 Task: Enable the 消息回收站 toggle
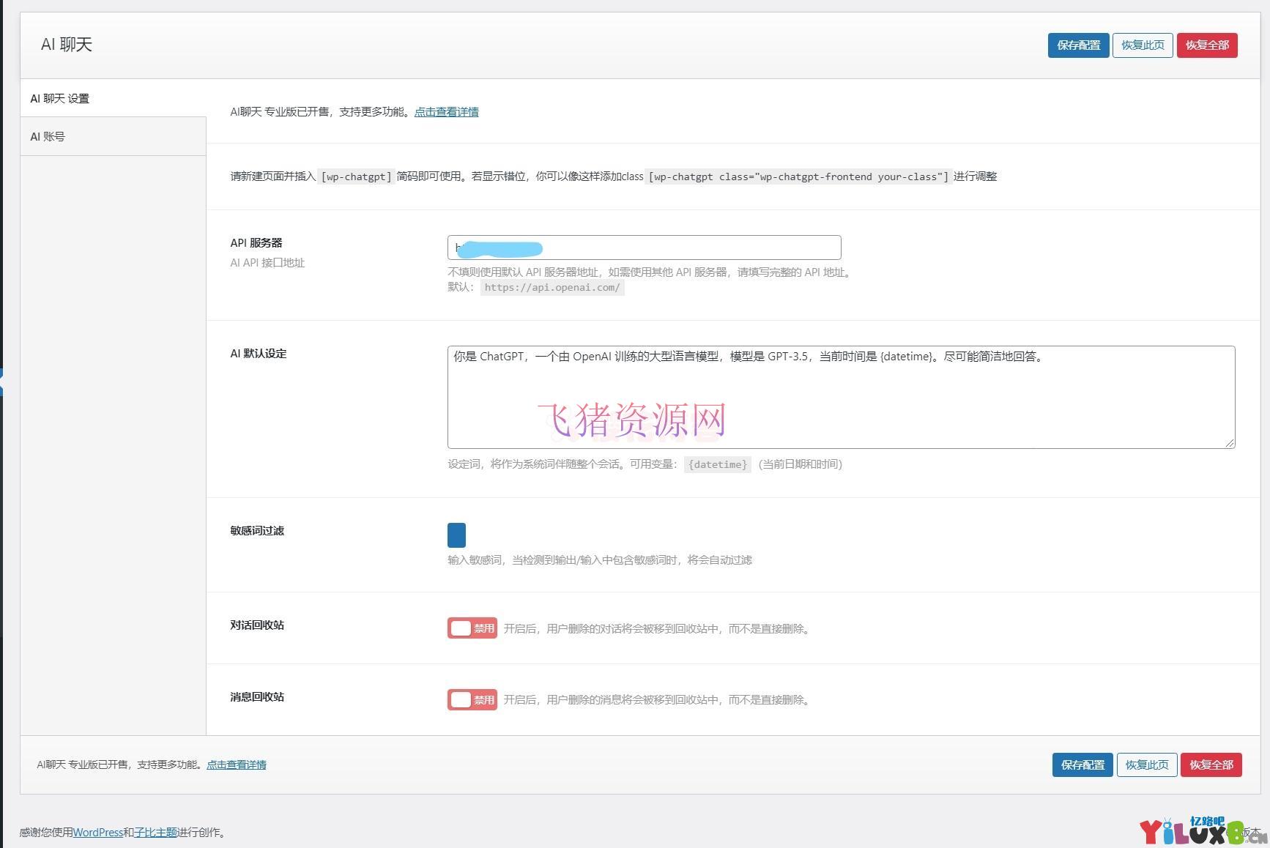click(x=472, y=699)
